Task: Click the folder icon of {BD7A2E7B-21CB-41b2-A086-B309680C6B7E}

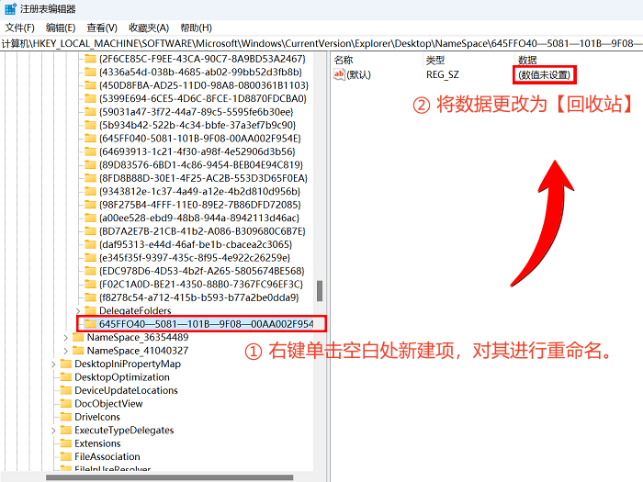Action: tap(90, 231)
